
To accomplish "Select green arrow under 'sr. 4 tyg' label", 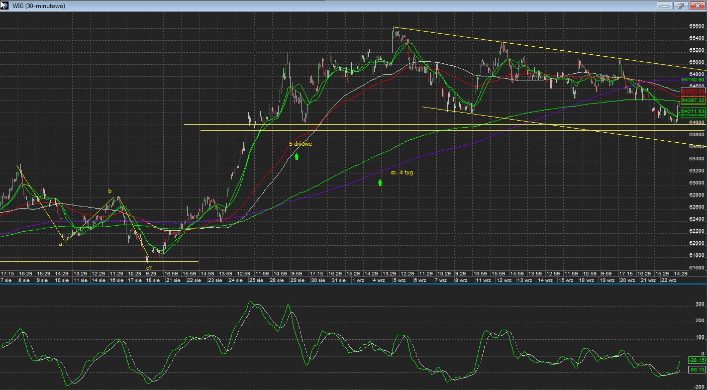I will pos(380,182).
